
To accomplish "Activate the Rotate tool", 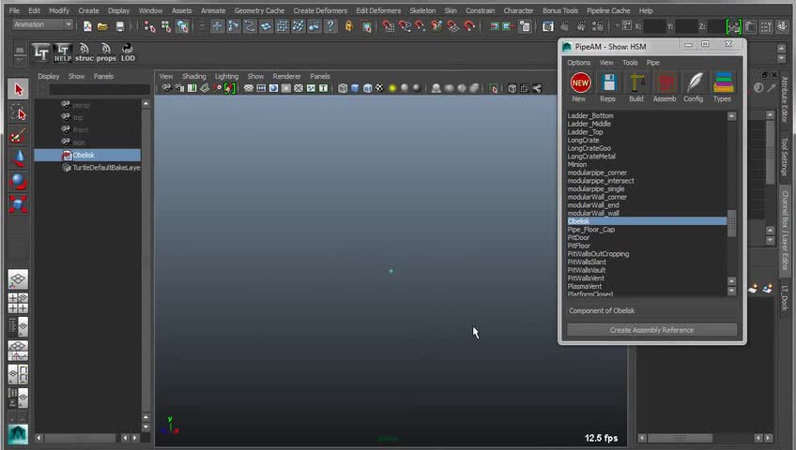I will 18,182.
